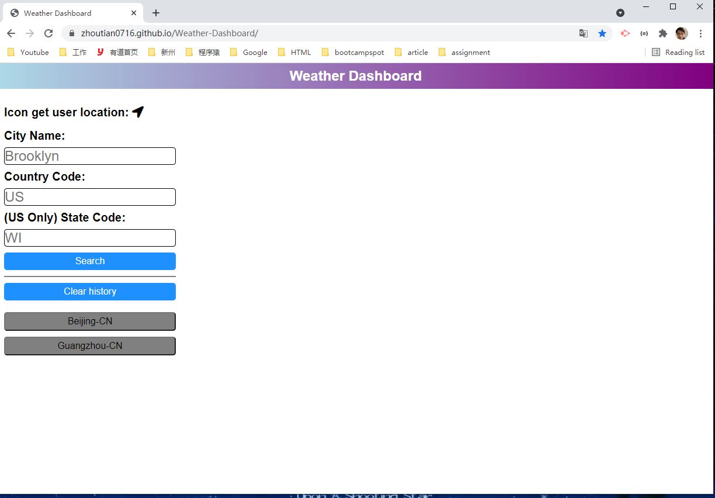Click the 'Country Code:' label
The height and width of the screenshot is (498, 715).
click(x=44, y=177)
